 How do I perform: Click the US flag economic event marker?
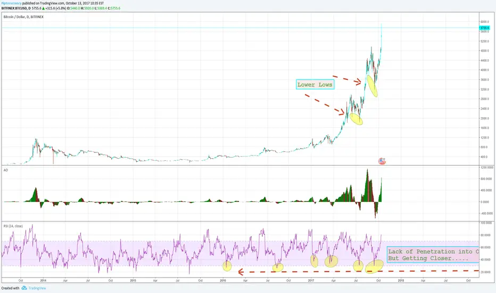click(382, 161)
